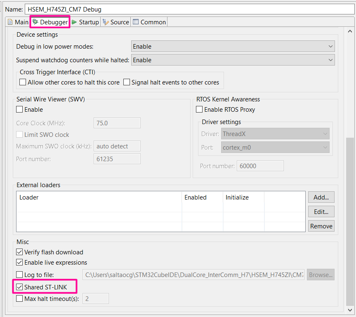
Task: Click the scrollbar up arrow
Action: pyautogui.click(x=350, y=31)
